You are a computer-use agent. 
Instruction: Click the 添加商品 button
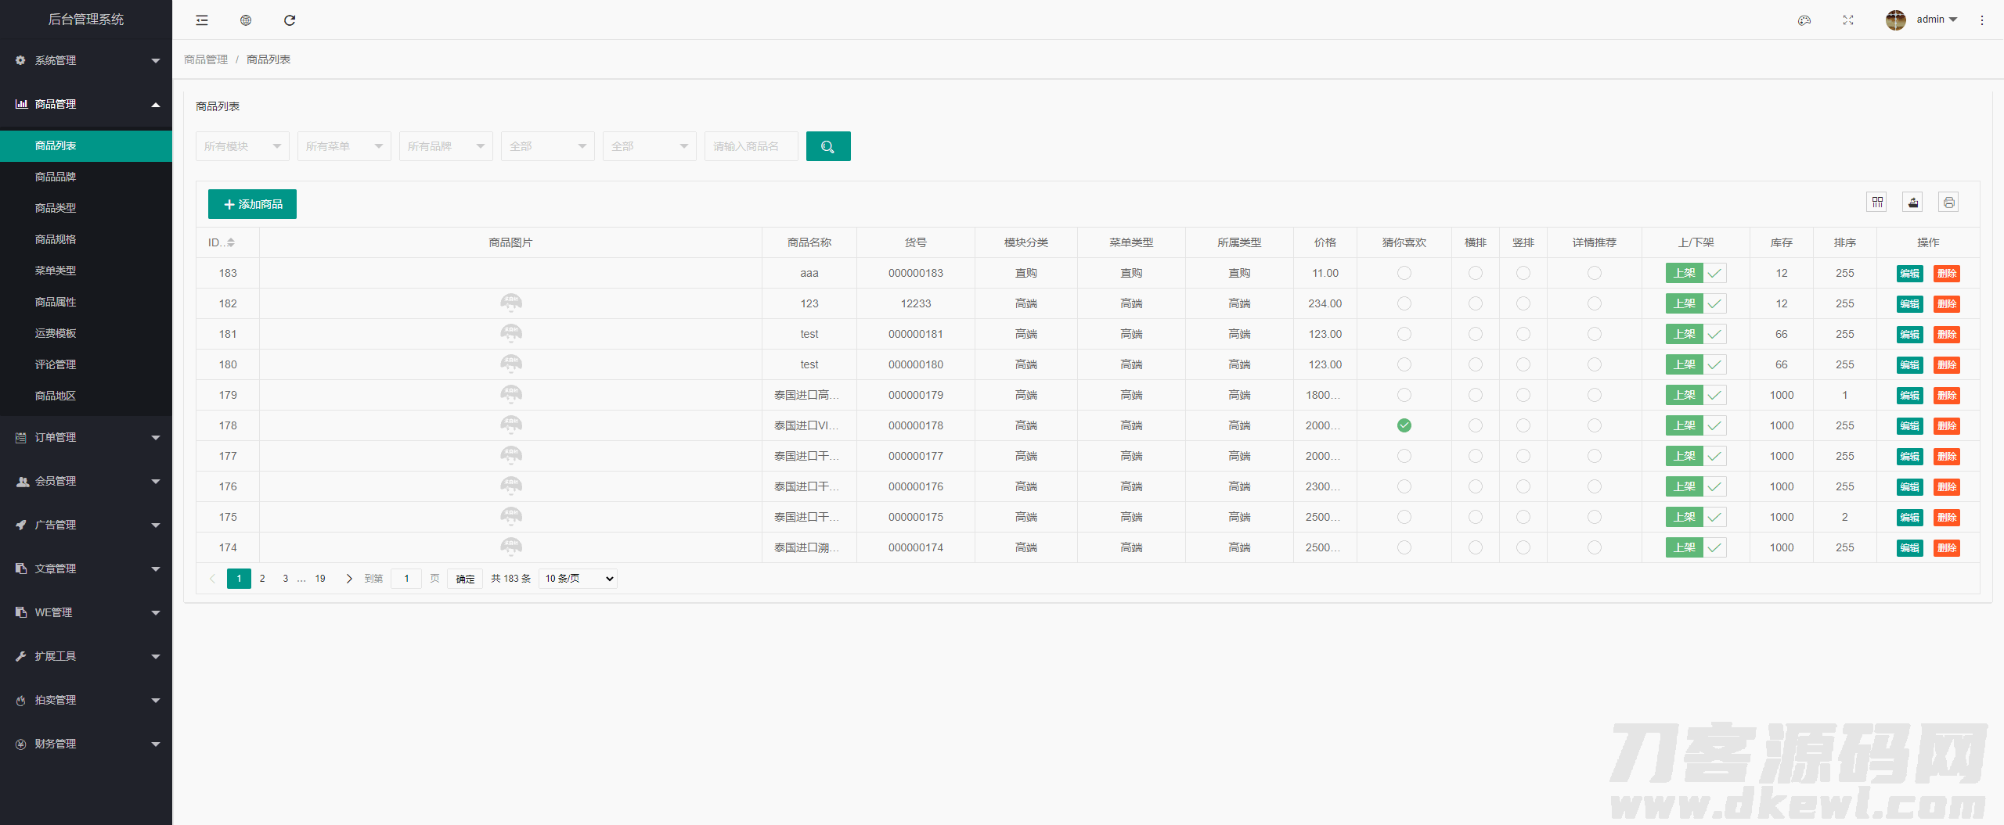click(252, 204)
